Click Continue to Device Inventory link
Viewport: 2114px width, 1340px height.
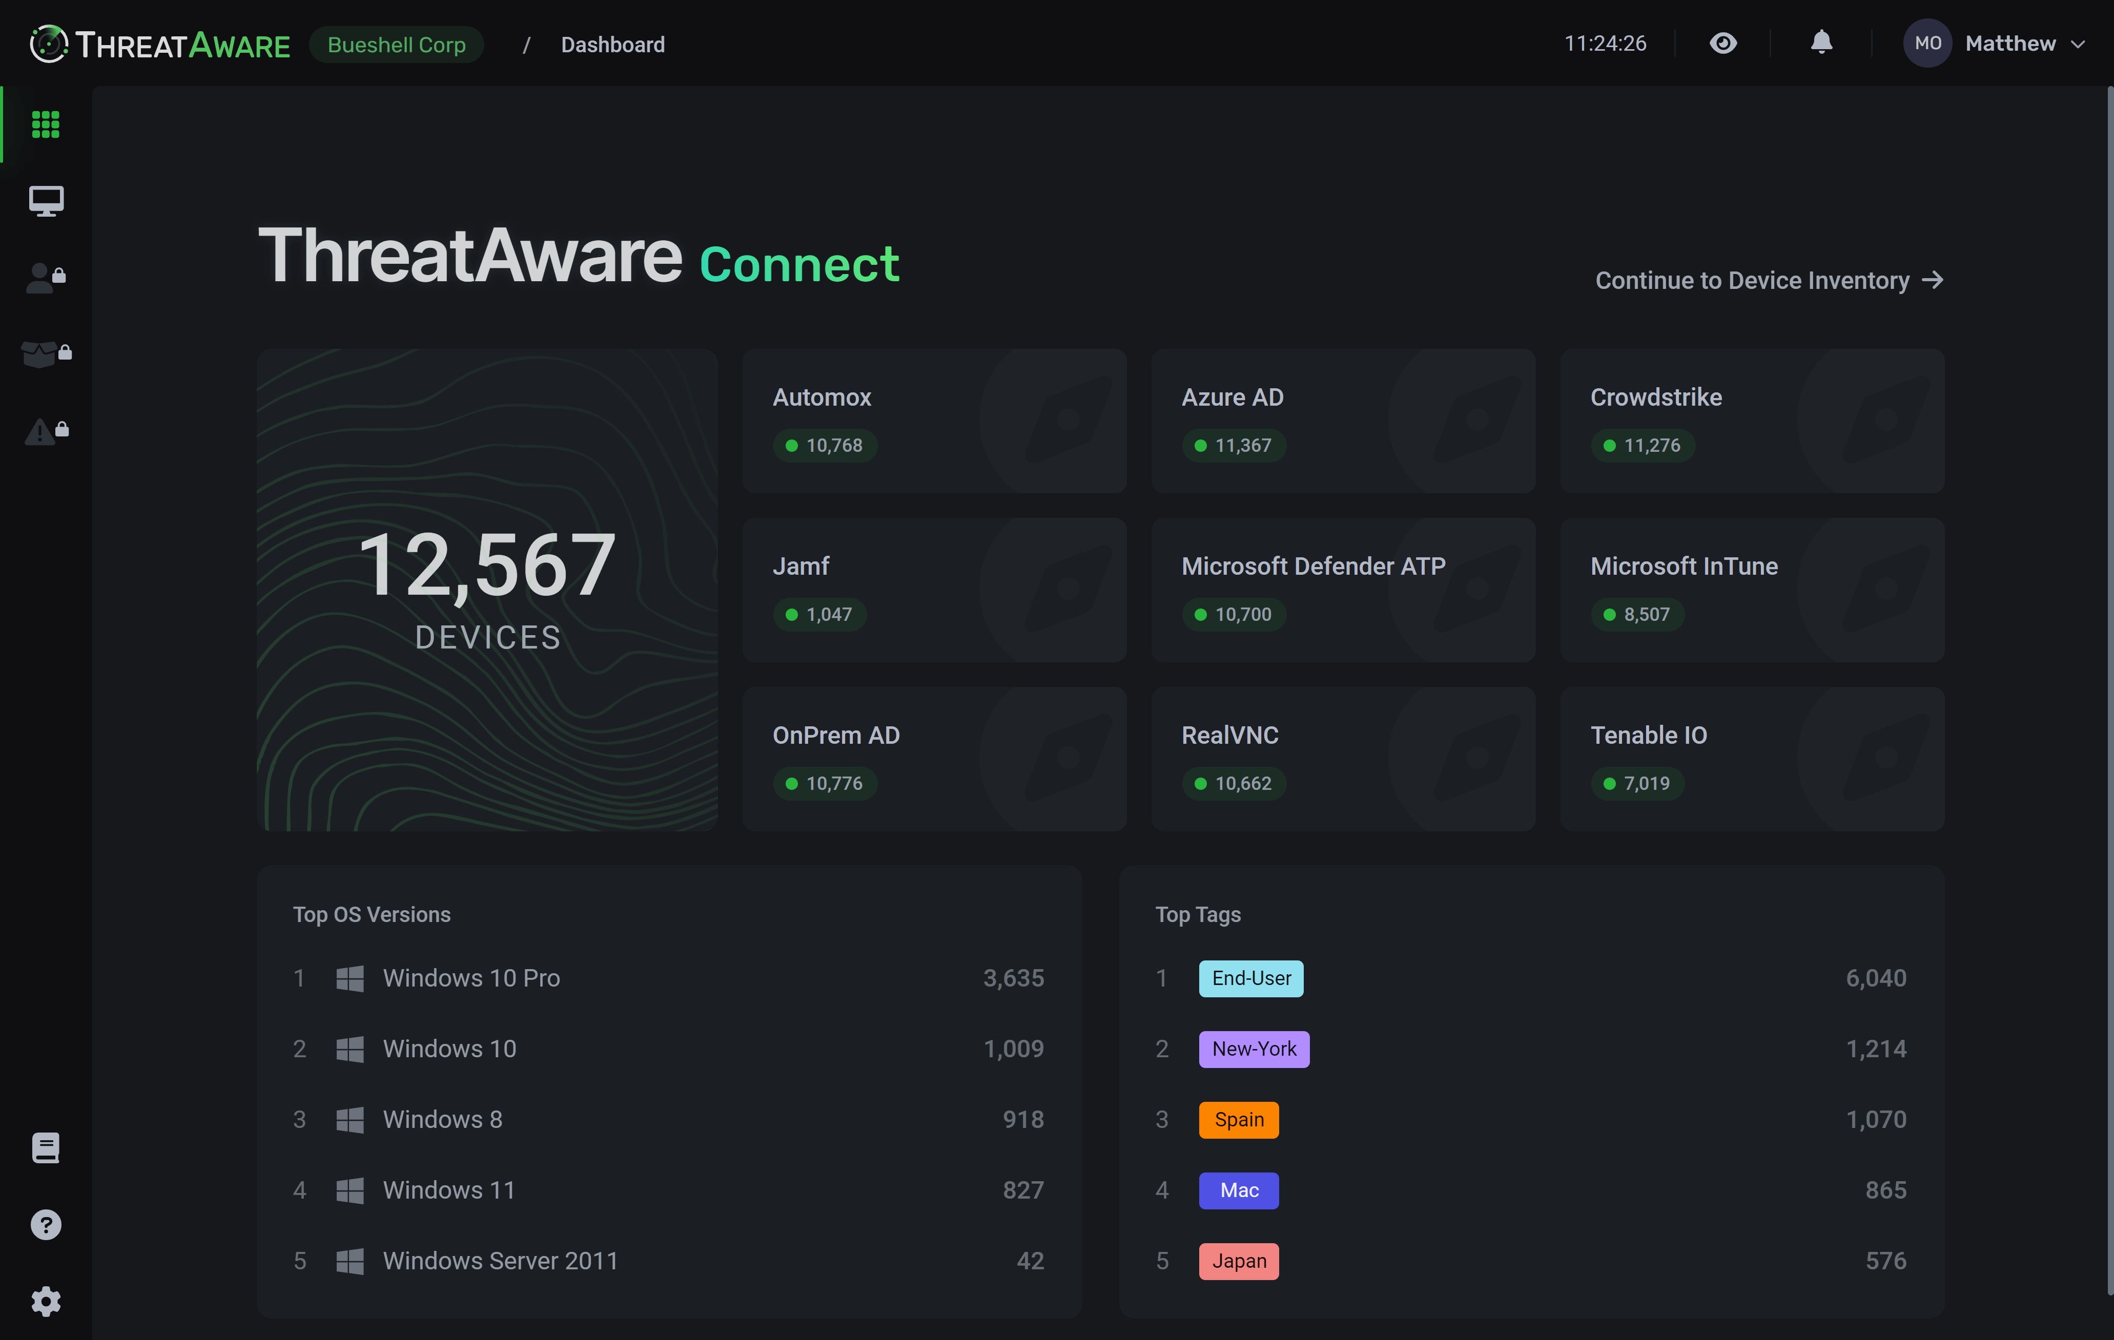click(x=1769, y=280)
